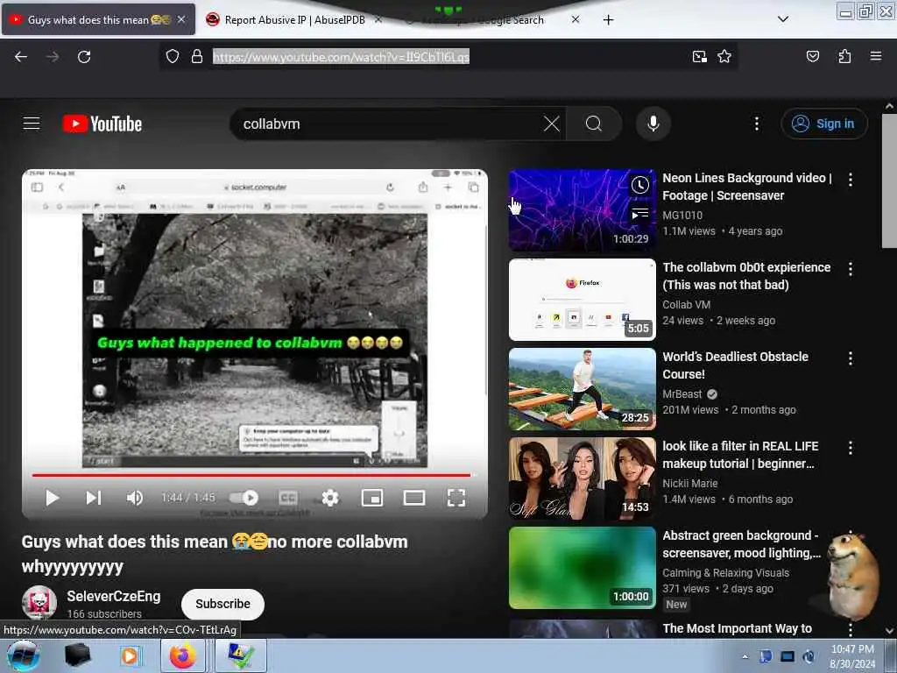
Task: Open the taskbar clock showing 10:47 PM
Action: pos(851,656)
